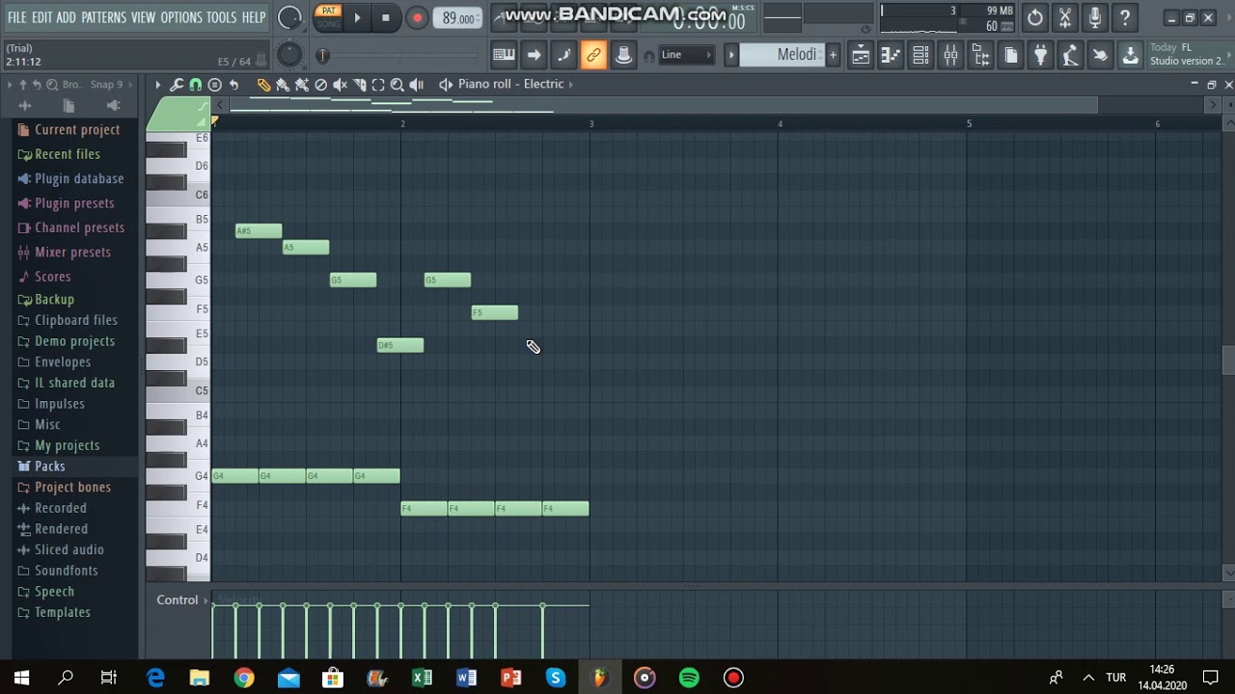Click the tempo 89.000 field

(x=458, y=18)
